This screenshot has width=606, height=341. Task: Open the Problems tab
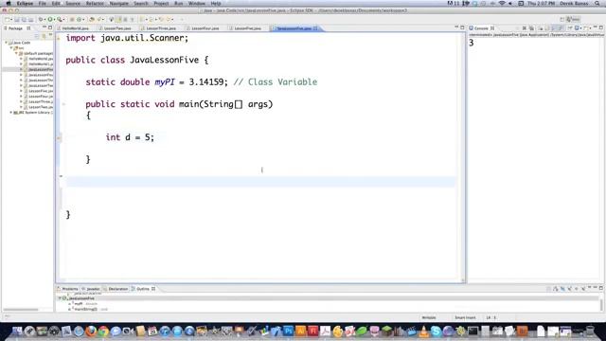tap(67, 289)
